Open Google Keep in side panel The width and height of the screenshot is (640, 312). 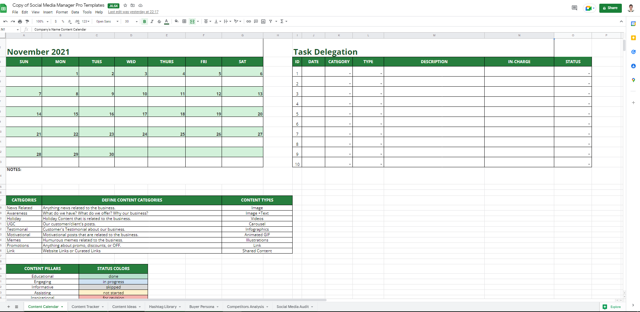[x=633, y=38]
